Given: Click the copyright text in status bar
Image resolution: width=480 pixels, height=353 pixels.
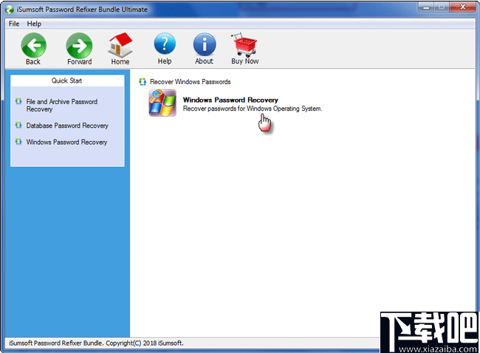Looking at the screenshot, I should point(96,343).
